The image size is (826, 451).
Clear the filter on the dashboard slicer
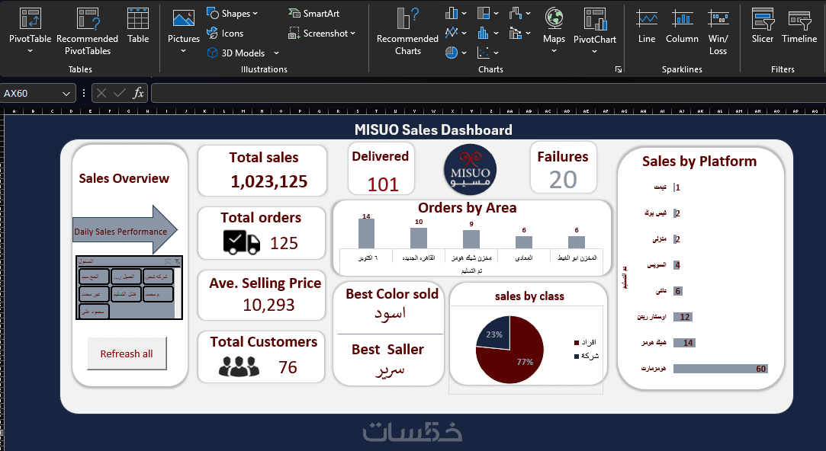click(x=177, y=261)
